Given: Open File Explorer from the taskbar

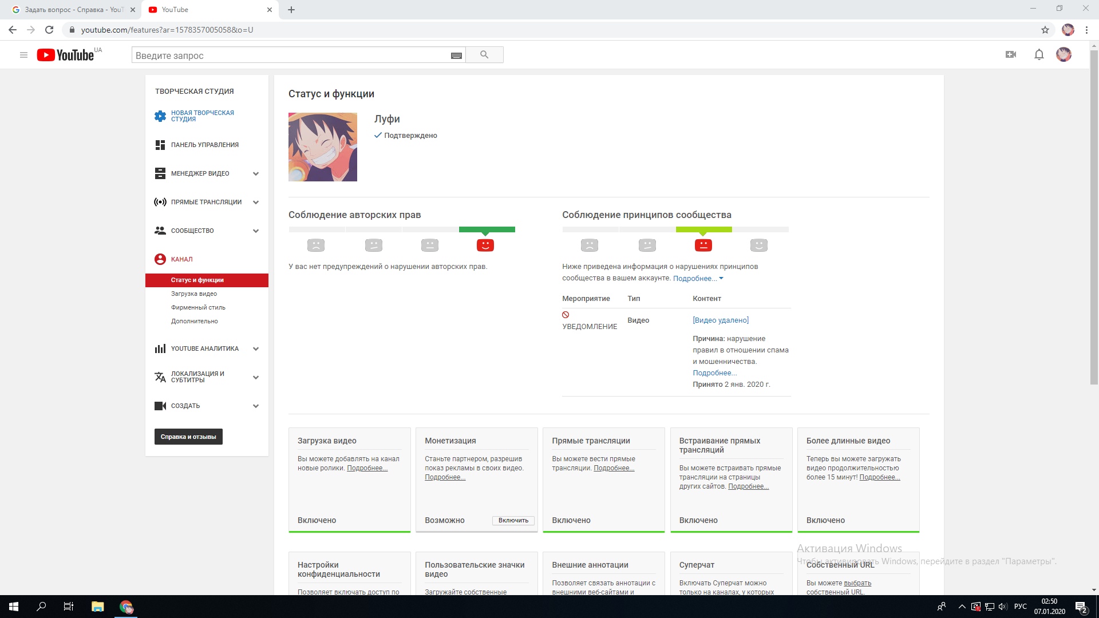Looking at the screenshot, I should coord(97,607).
